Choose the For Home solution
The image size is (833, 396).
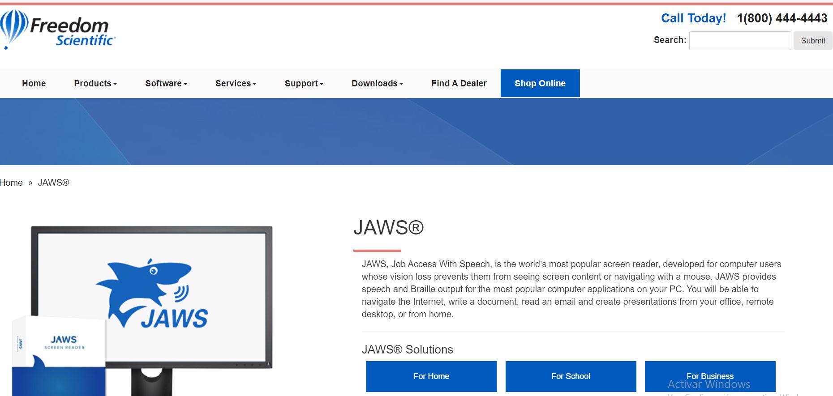coord(431,376)
